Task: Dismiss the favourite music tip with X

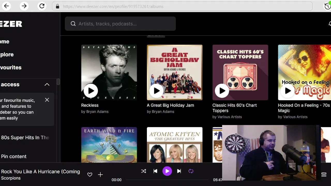Action: click(47, 100)
